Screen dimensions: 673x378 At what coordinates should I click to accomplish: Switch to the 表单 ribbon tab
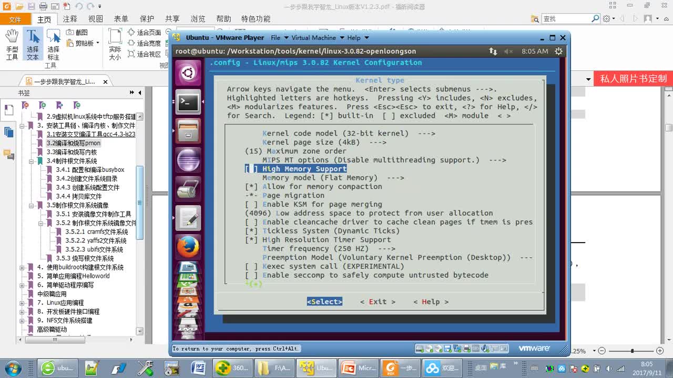coord(121,19)
